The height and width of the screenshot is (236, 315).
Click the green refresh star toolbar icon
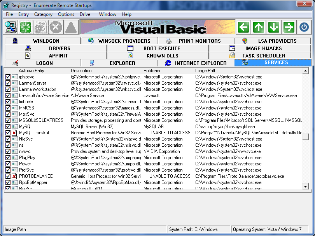pyautogui.click(x=26, y=27)
